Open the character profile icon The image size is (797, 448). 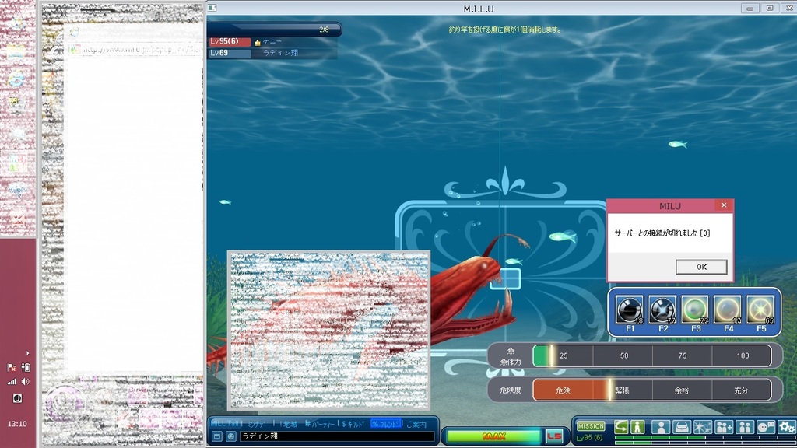click(660, 427)
